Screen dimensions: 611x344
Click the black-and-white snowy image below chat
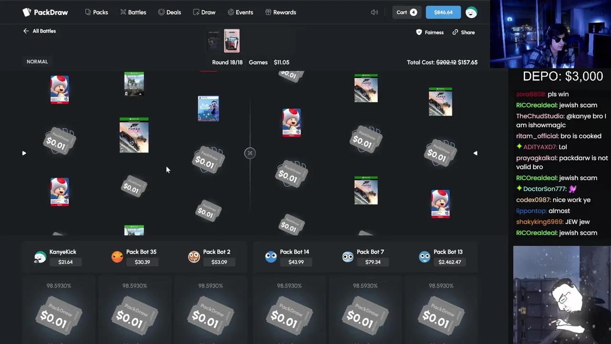[561, 295]
